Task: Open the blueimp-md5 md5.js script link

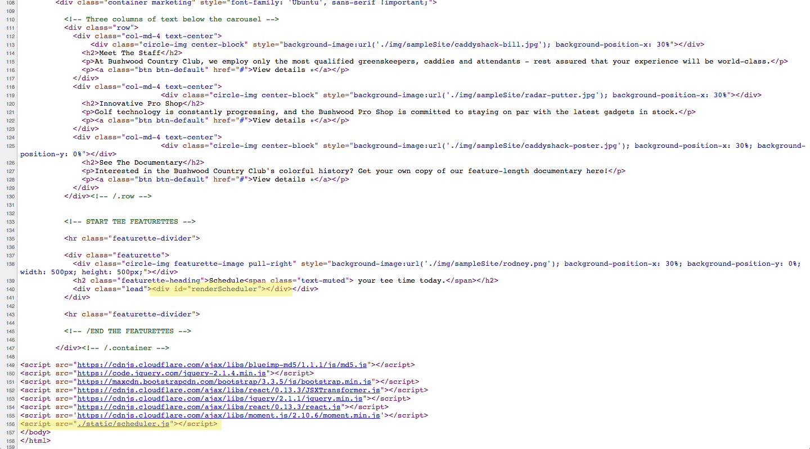Action: [222, 365]
